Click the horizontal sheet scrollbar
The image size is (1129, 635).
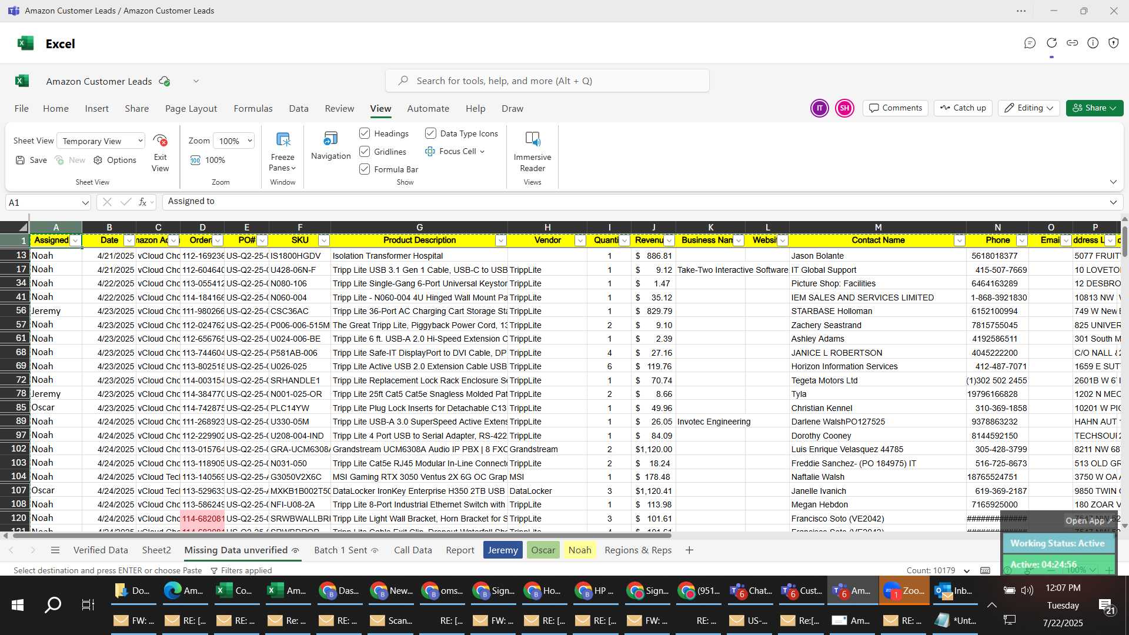[341, 536]
